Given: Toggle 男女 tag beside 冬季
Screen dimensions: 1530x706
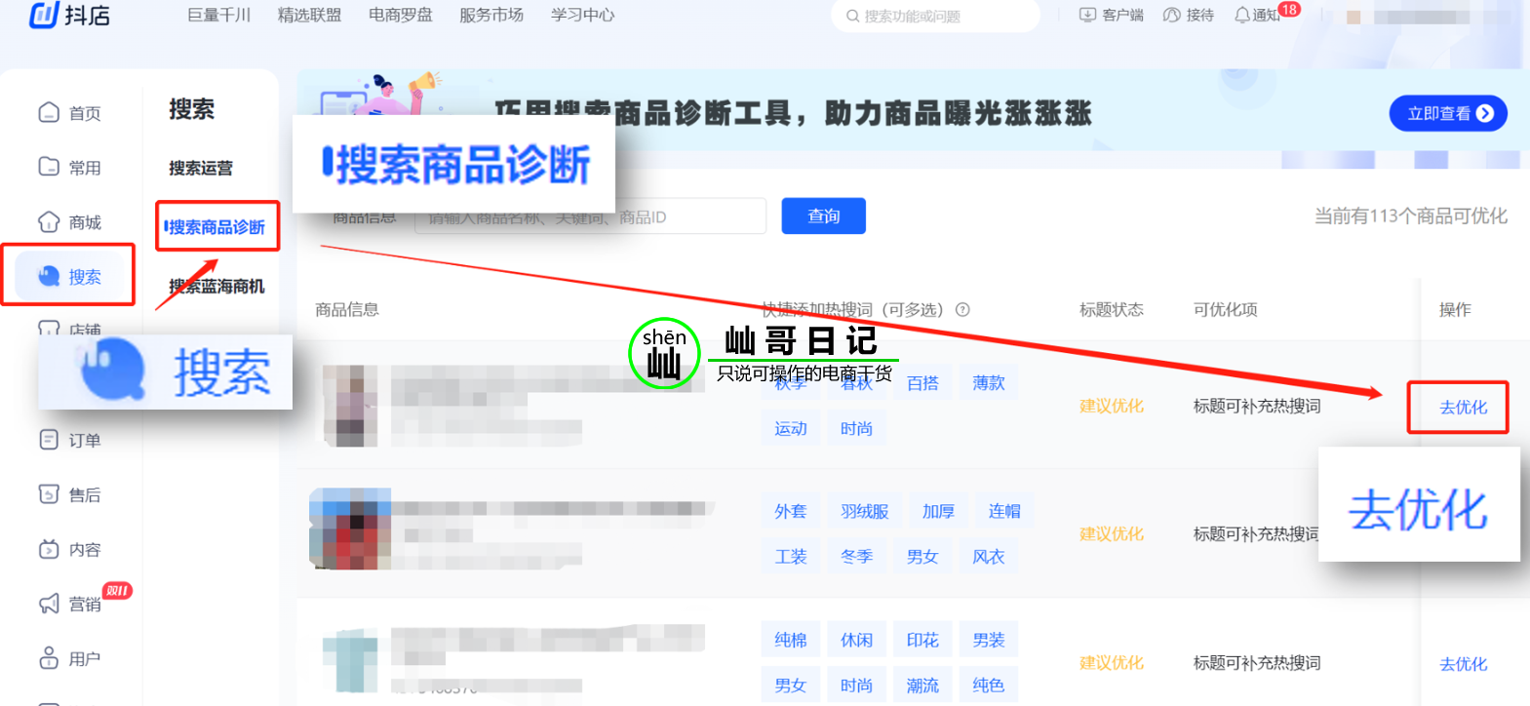Looking at the screenshot, I should pyautogui.click(x=922, y=556).
